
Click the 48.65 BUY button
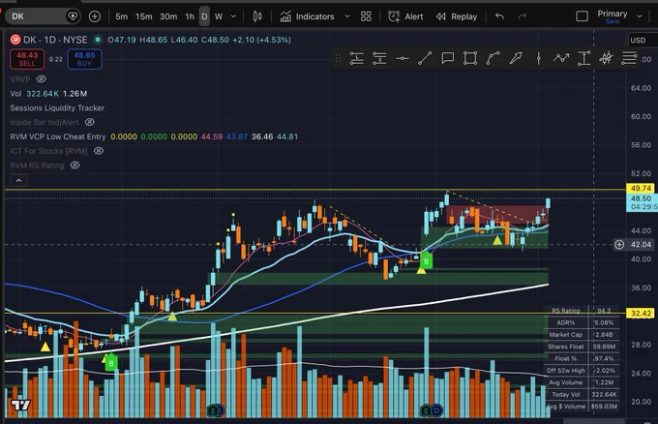pyautogui.click(x=84, y=59)
